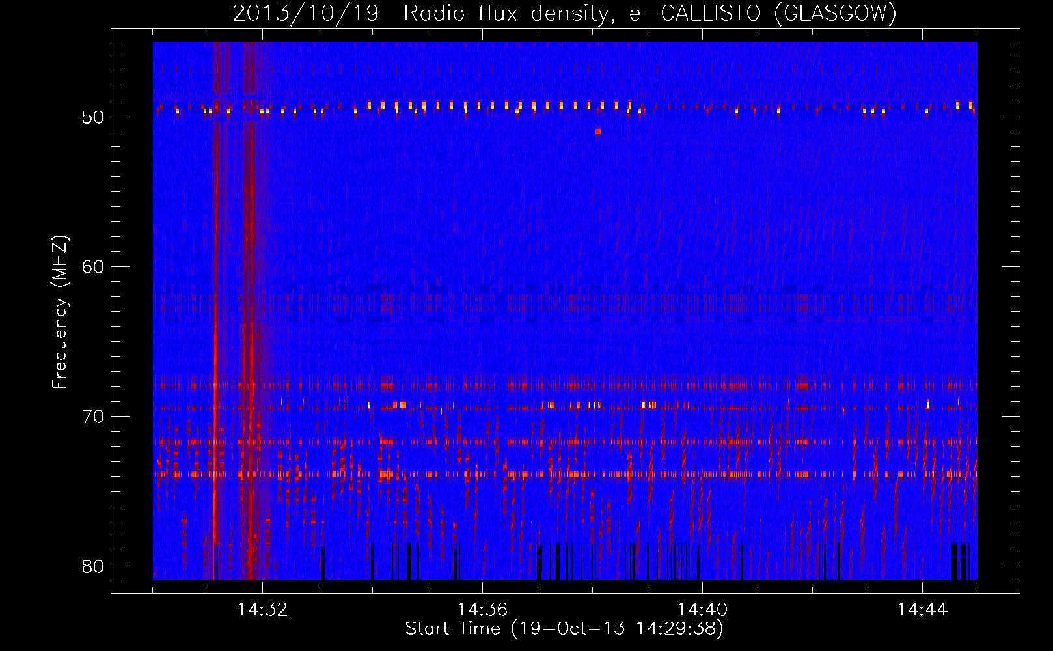The width and height of the screenshot is (1053, 651).
Task: Click the time tick label '14:44'
Action: tap(922, 610)
